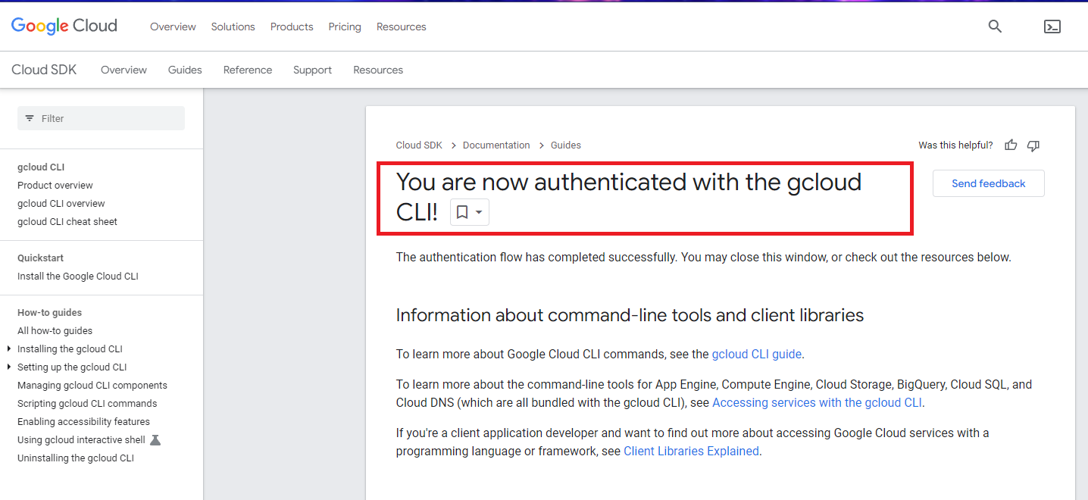This screenshot has height=500, width=1088.
Task: Open Scripting gcloud CLI commands page
Action: [87, 404]
